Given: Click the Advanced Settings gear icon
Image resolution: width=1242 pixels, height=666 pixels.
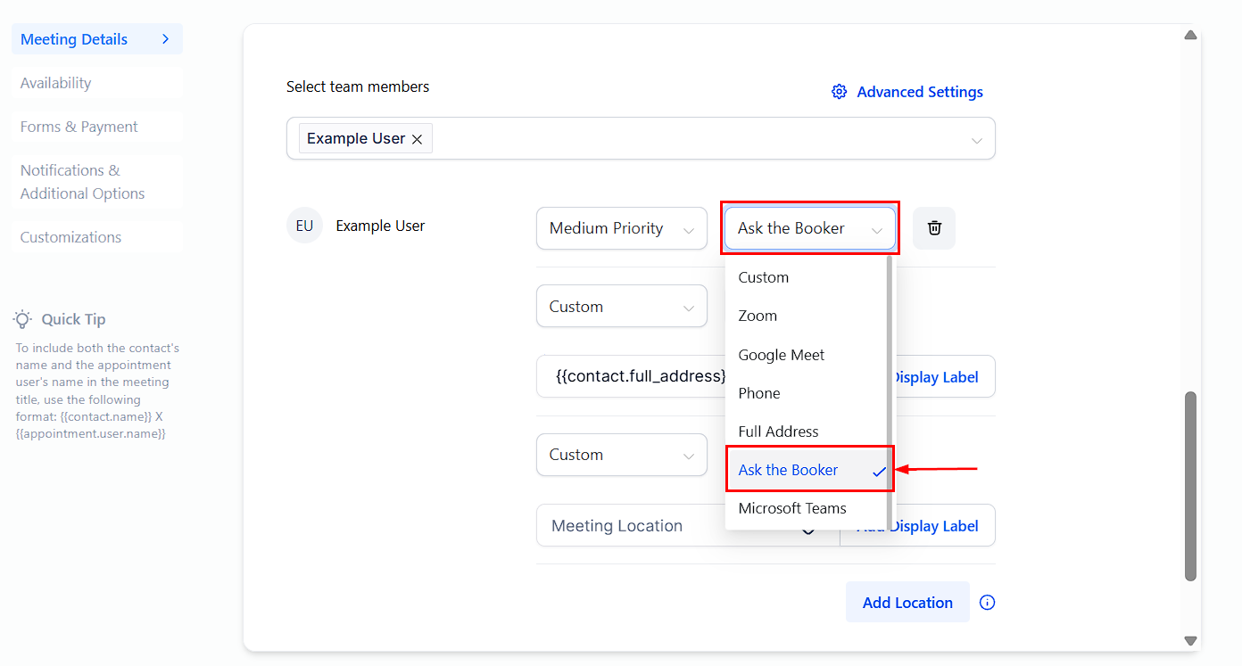Looking at the screenshot, I should pos(839,92).
